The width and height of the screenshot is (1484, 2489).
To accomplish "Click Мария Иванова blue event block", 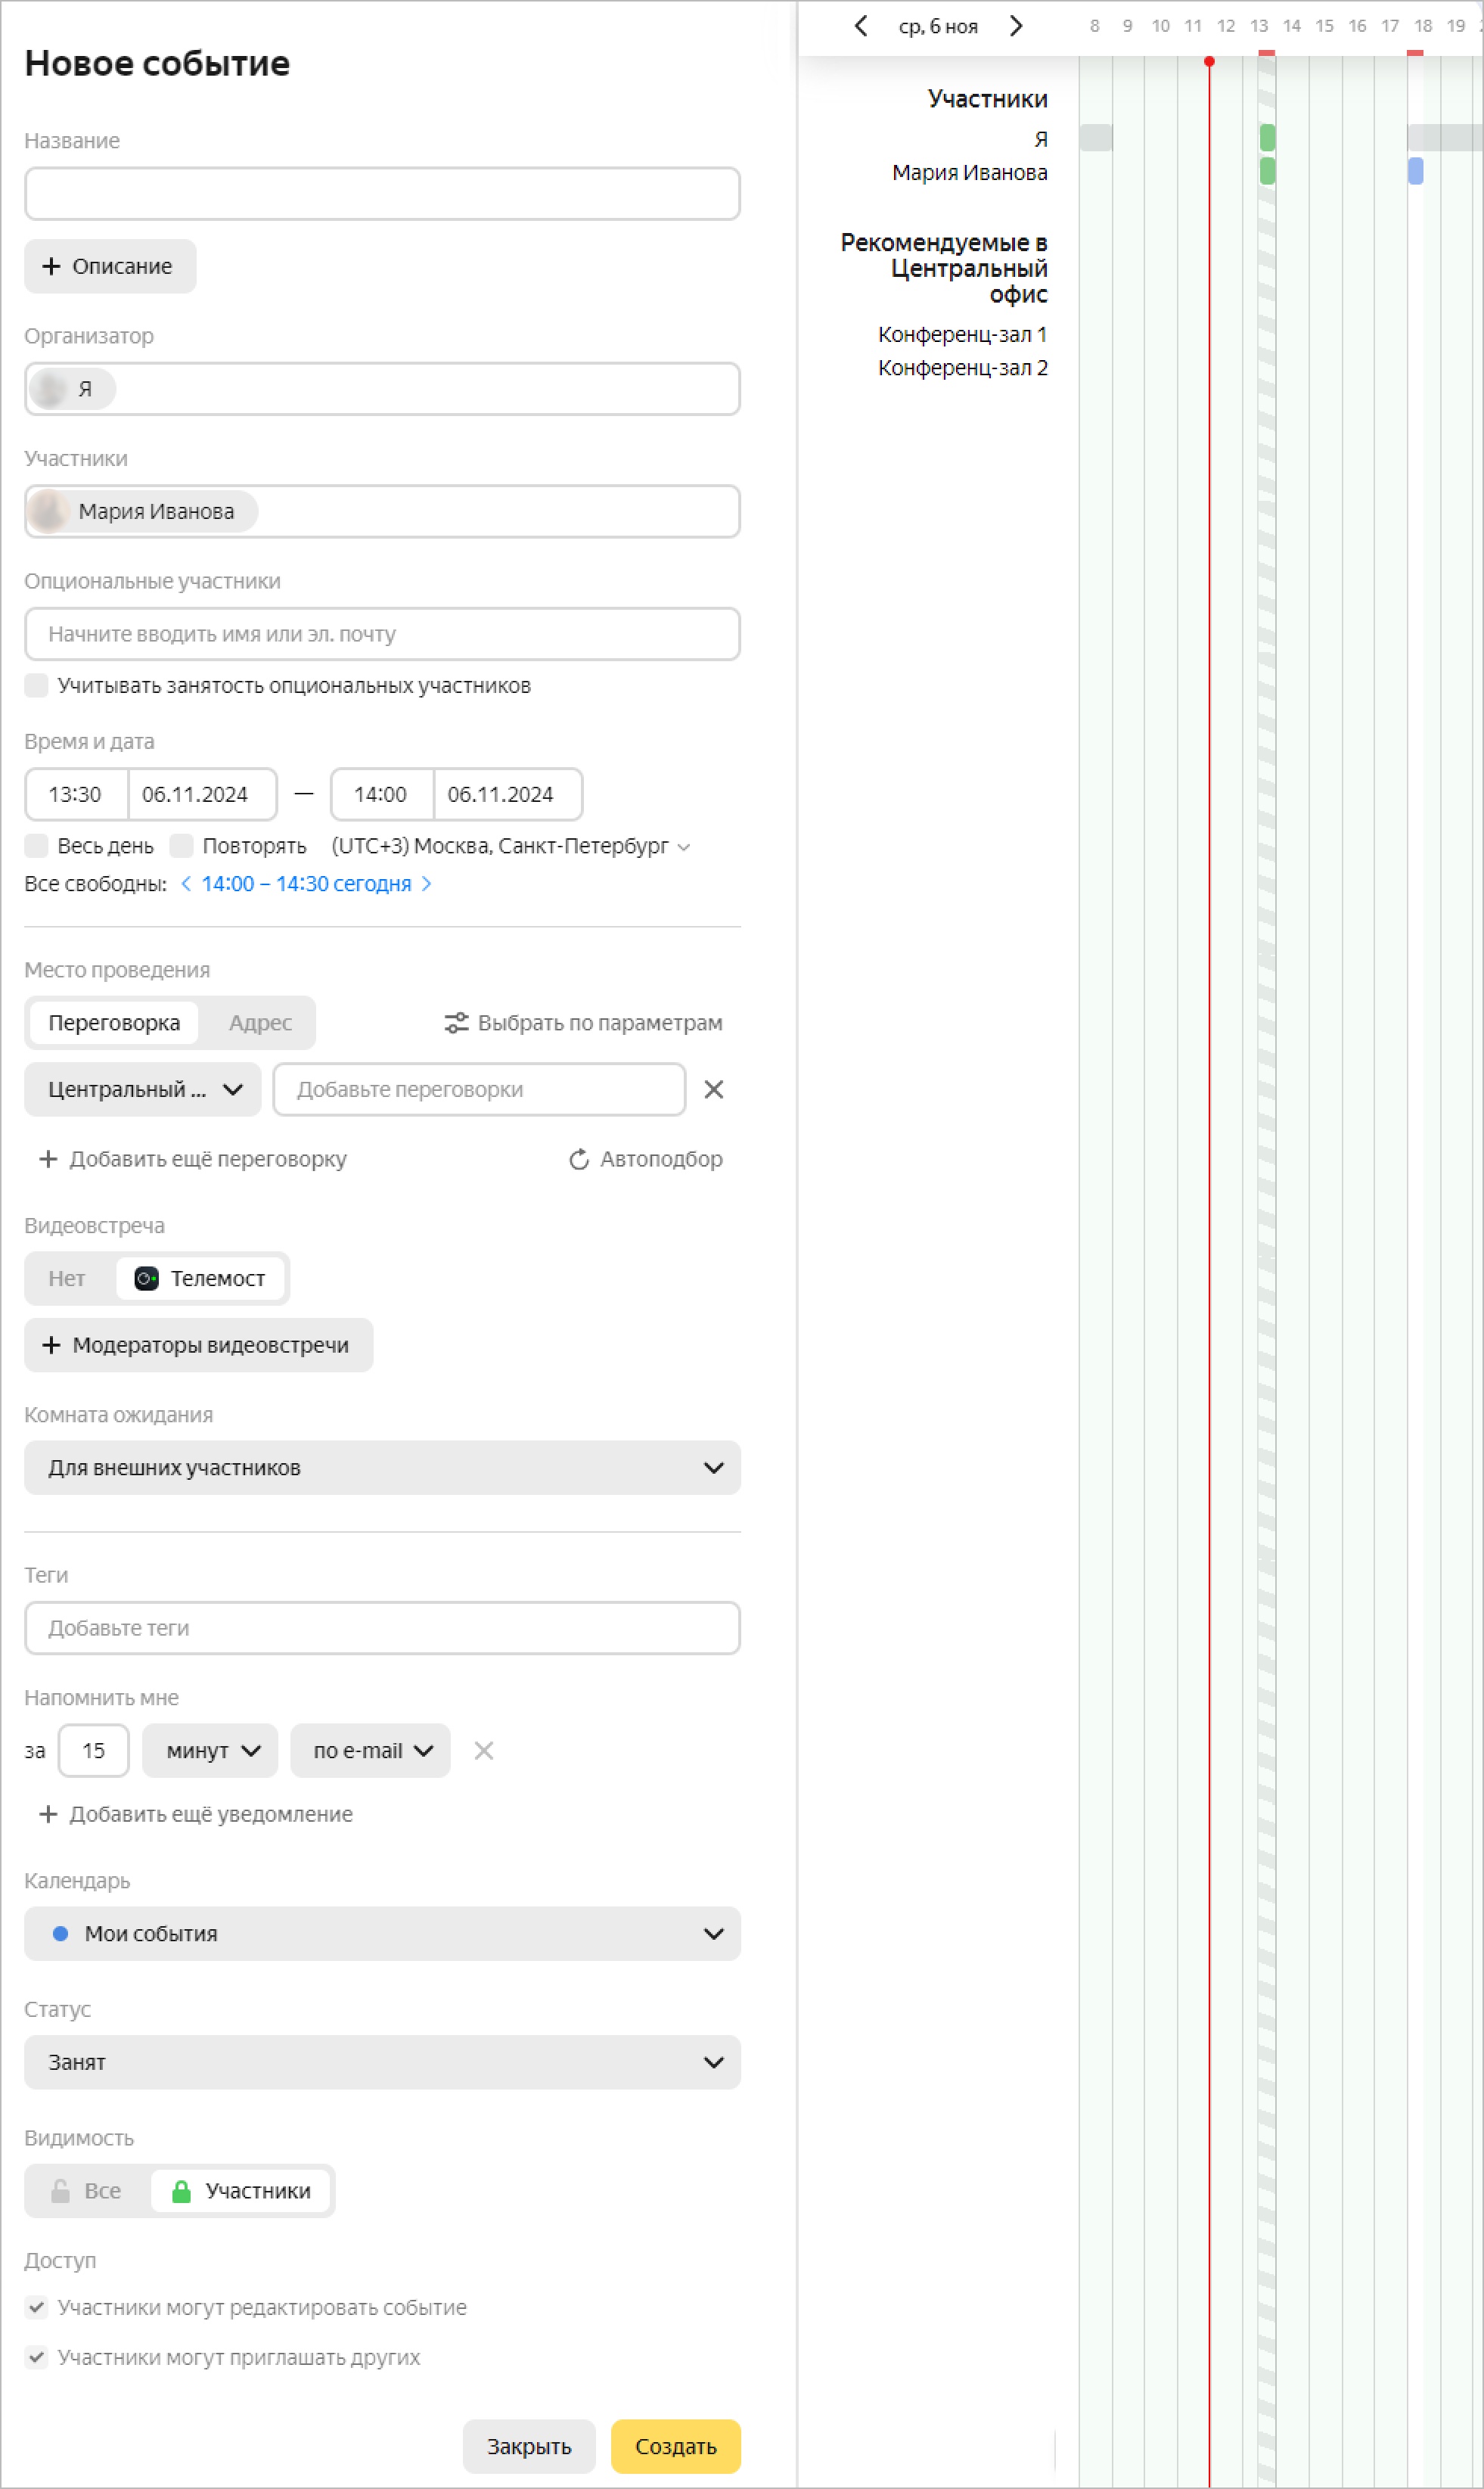I will (1415, 171).
